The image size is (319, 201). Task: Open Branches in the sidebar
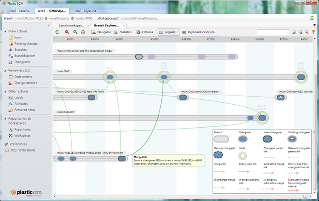point(18,50)
